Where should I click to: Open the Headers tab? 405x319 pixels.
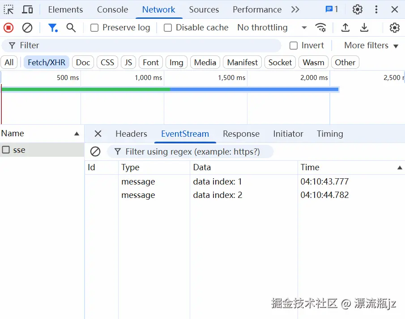pos(131,134)
